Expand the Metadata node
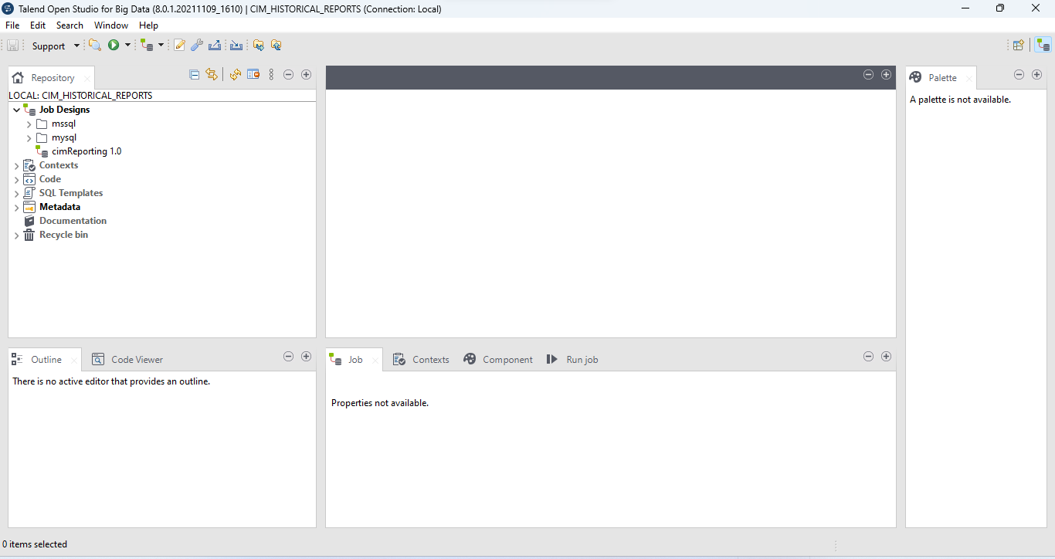The image size is (1055, 559). pyautogui.click(x=16, y=208)
